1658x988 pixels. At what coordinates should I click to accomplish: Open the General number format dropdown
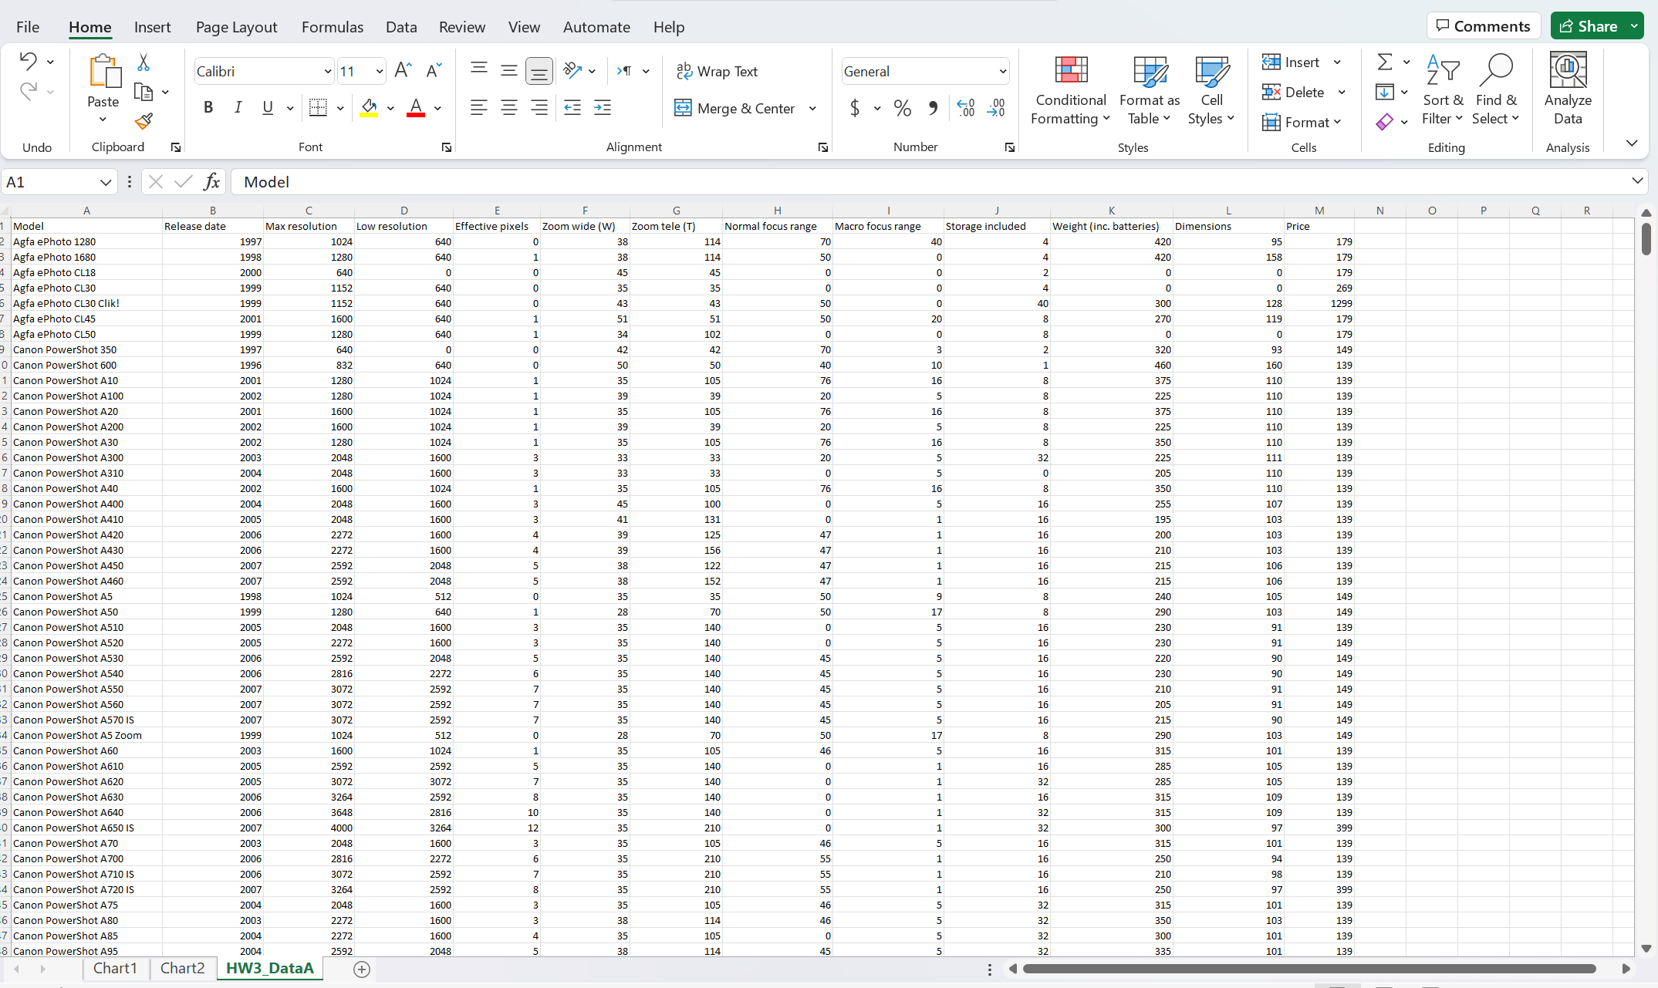pos(1002,72)
